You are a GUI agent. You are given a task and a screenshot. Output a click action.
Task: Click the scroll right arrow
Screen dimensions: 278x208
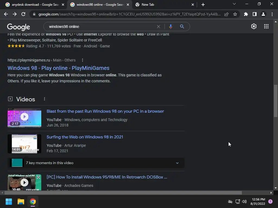(x=271, y=193)
